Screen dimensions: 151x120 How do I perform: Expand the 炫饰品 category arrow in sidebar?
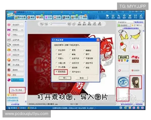[x=22, y=30]
